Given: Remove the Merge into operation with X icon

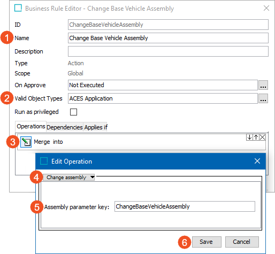Looking at the screenshot, I should 262,137.
